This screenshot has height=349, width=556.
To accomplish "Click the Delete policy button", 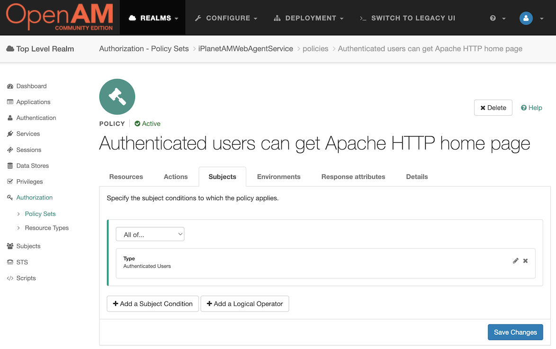I will click(493, 108).
